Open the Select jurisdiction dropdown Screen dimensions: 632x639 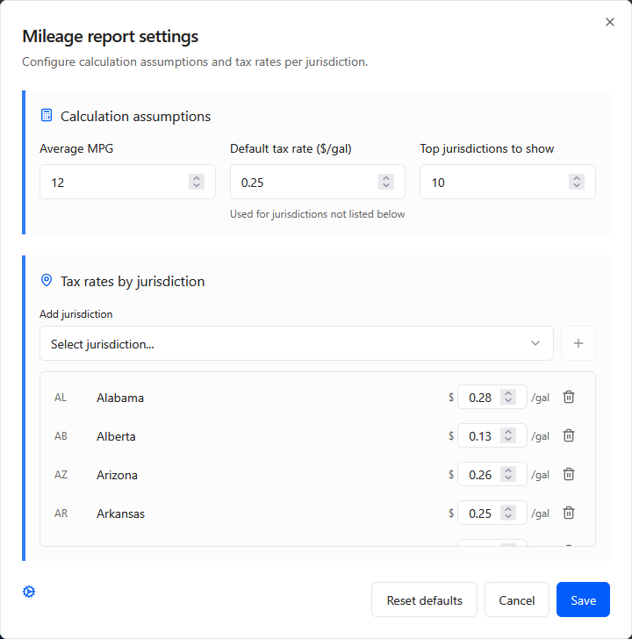pyautogui.click(x=296, y=343)
